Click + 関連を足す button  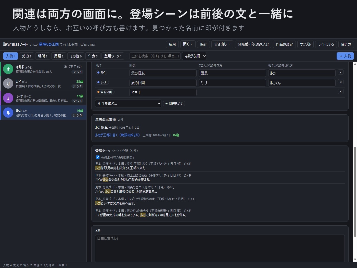(x=174, y=103)
